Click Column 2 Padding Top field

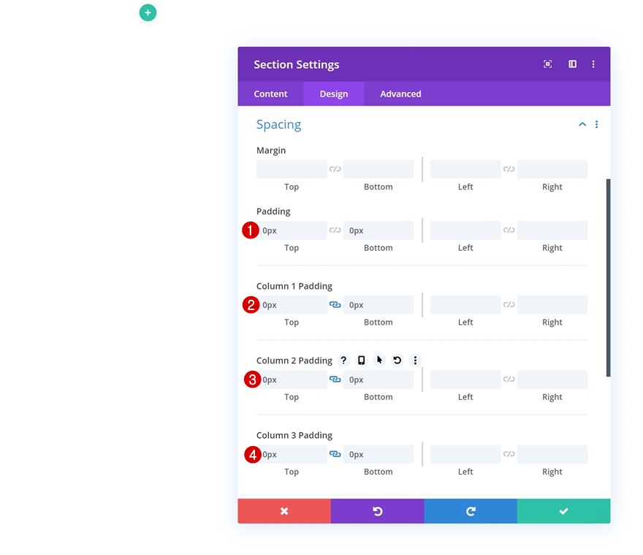pos(292,380)
